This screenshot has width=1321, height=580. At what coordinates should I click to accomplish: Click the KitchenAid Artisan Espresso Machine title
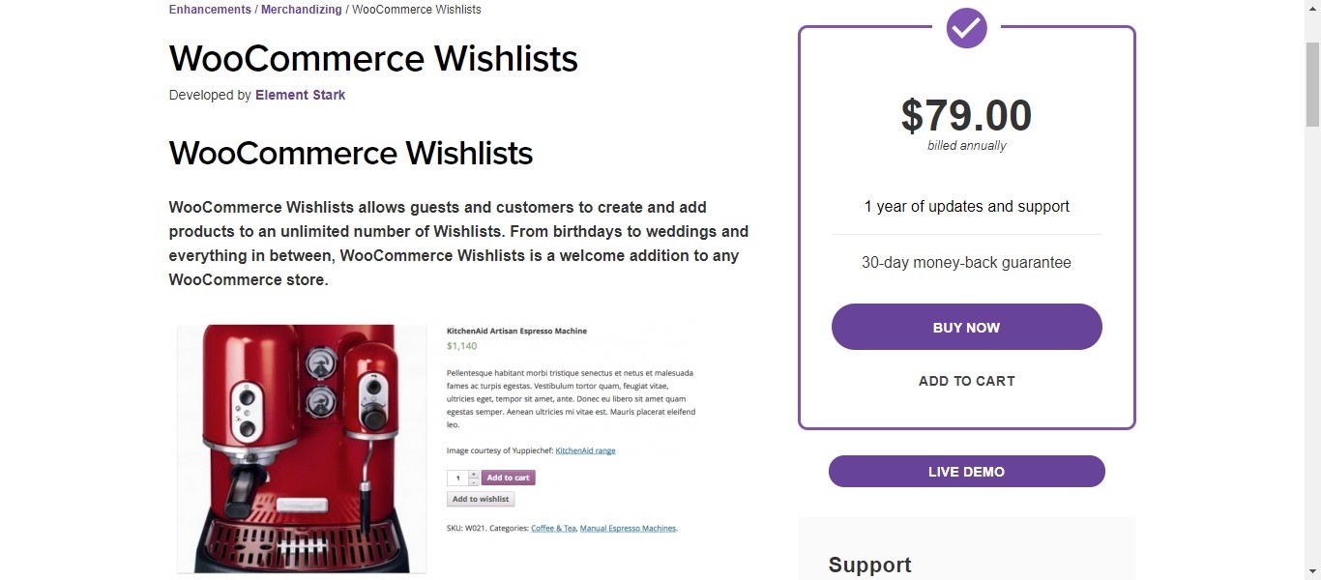(x=516, y=331)
